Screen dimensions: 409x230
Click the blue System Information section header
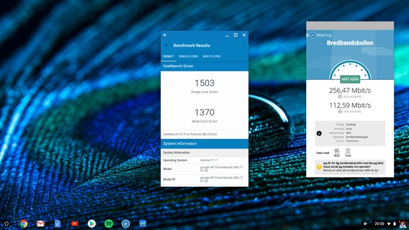204,144
